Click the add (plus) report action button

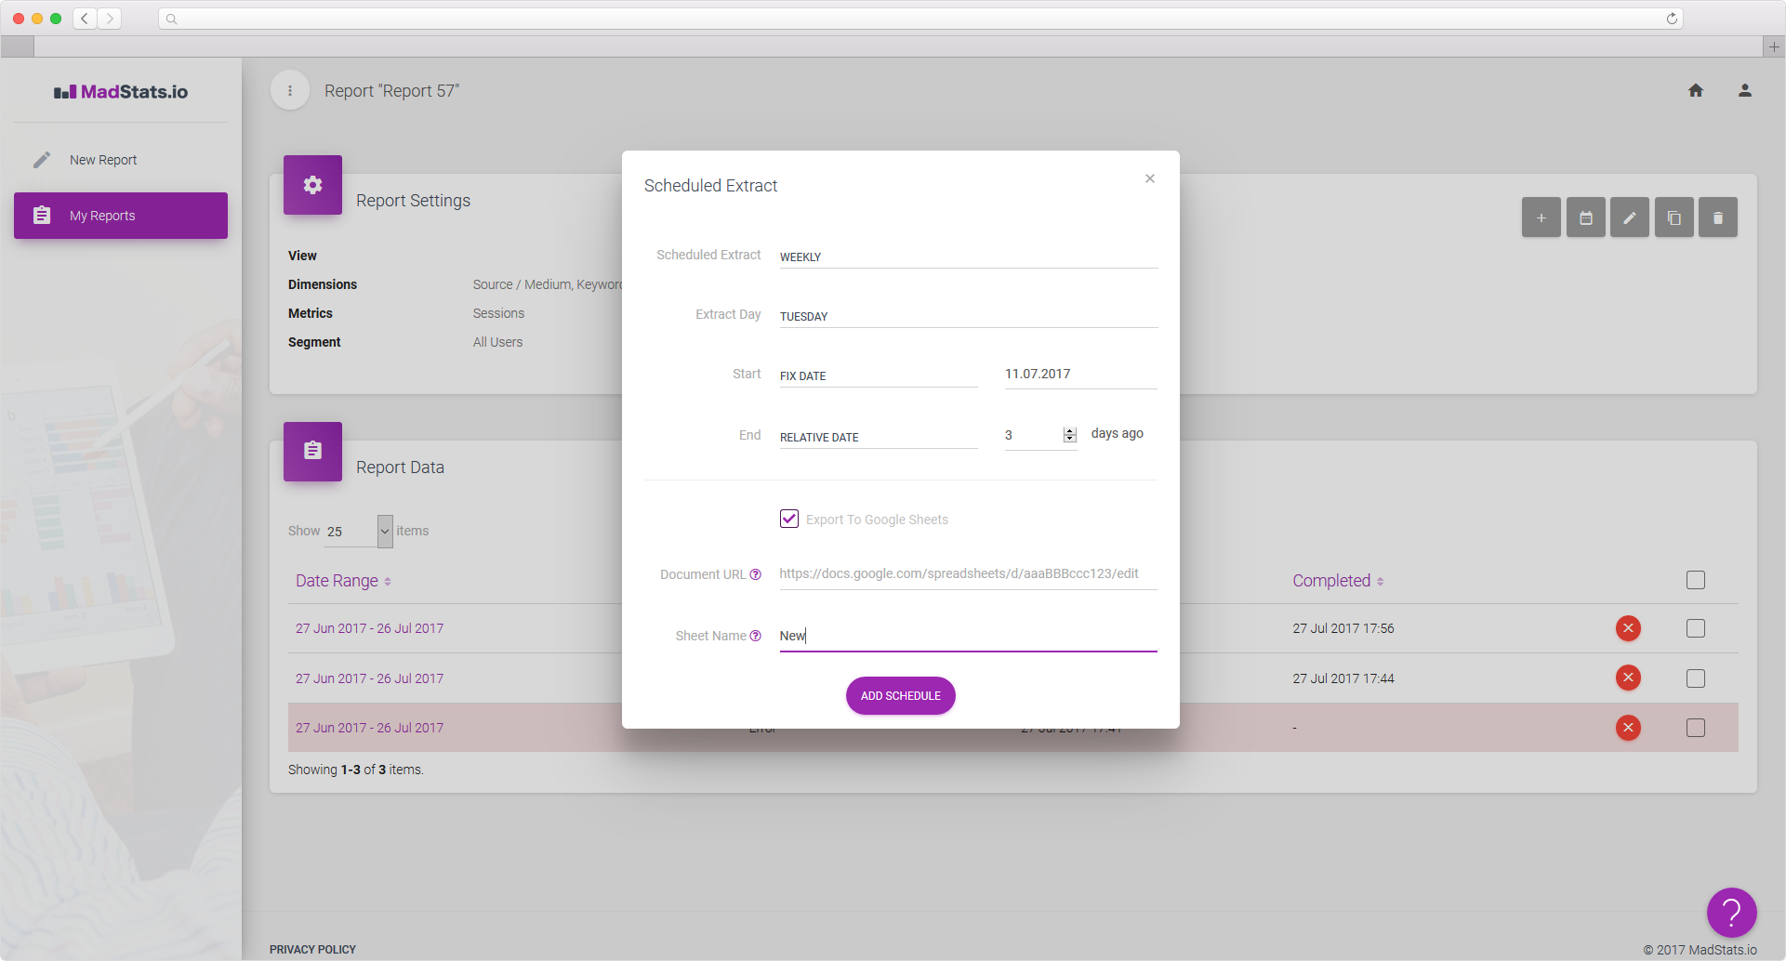coord(1541,217)
